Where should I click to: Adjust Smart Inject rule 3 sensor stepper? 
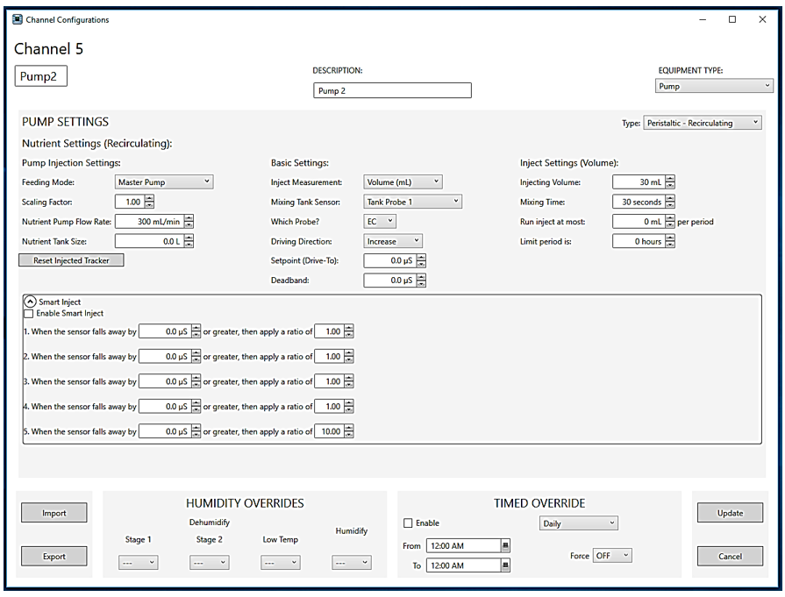click(196, 381)
